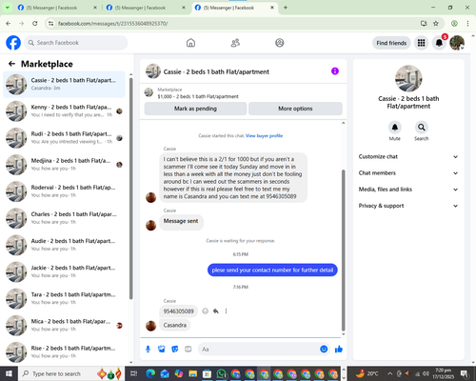Image resolution: width=476 pixels, height=381 pixels.
Task: Bookmark this page with the star icon
Action: (x=436, y=24)
